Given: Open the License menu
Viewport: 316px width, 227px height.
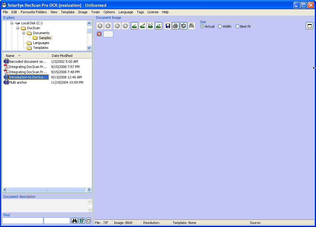Looking at the screenshot, I should 153,12.
